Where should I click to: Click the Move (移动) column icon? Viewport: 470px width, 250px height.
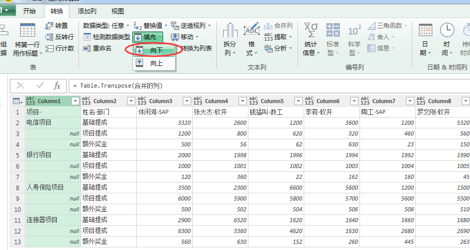pyautogui.click(x=175, y=37)
